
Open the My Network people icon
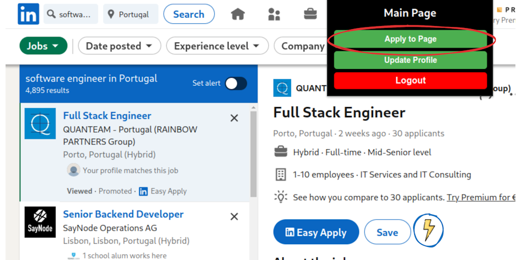[x=274, y=14]
